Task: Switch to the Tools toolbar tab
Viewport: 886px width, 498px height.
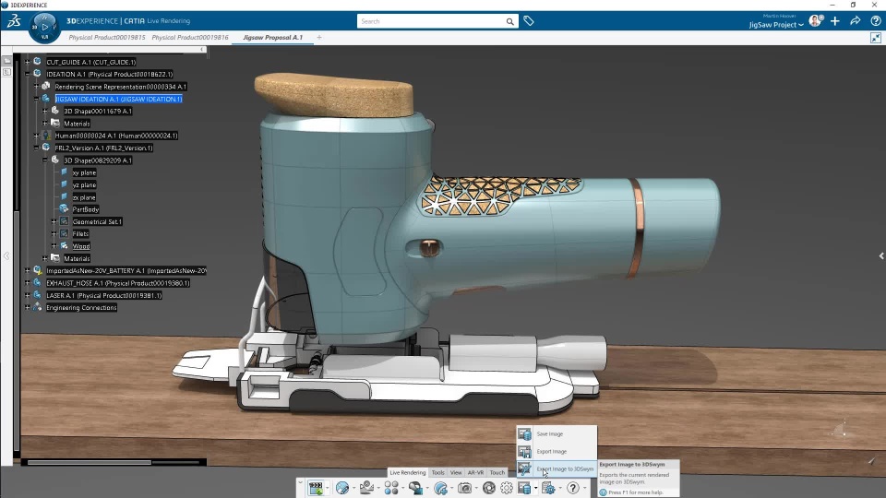Action: [x=438, y=473]
